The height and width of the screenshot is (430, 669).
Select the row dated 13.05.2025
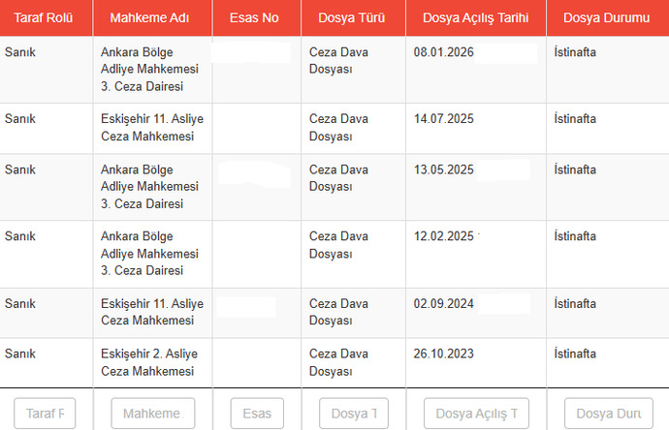tap(334, 187)
